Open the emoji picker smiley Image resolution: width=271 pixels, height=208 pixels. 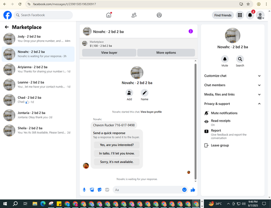tap(184, 190)
